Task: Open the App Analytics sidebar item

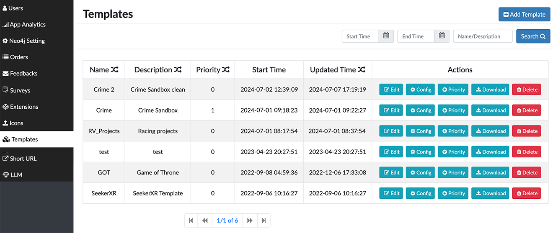Action: coord(28,25)
